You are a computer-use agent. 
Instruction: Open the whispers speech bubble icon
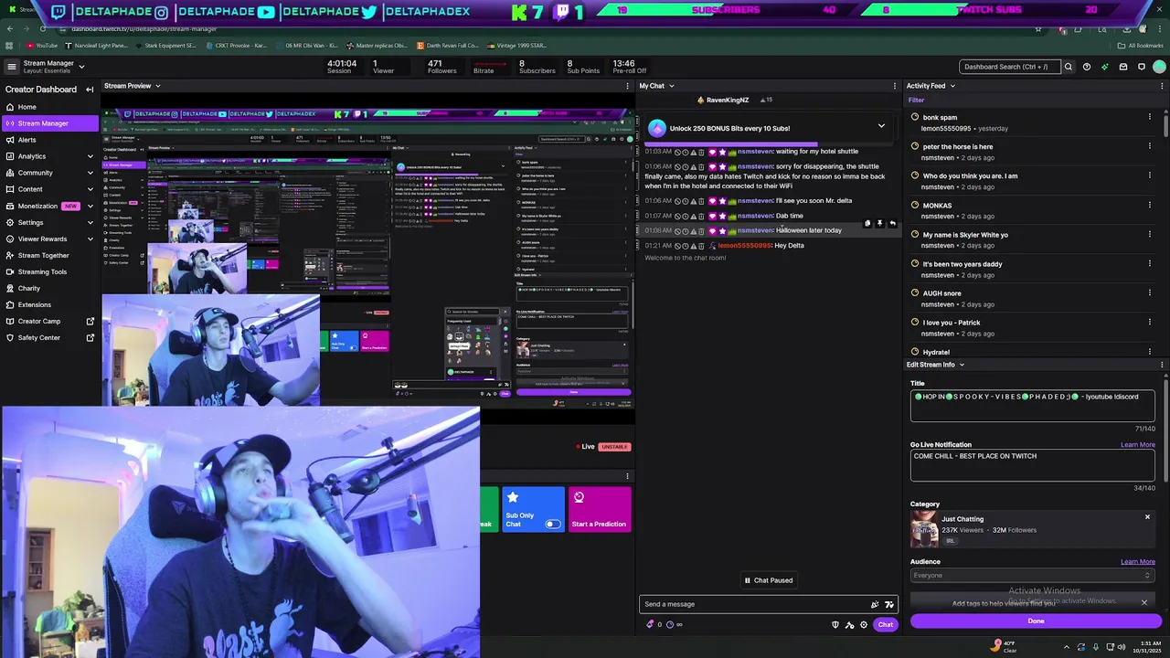click(x=1141, y=67)
